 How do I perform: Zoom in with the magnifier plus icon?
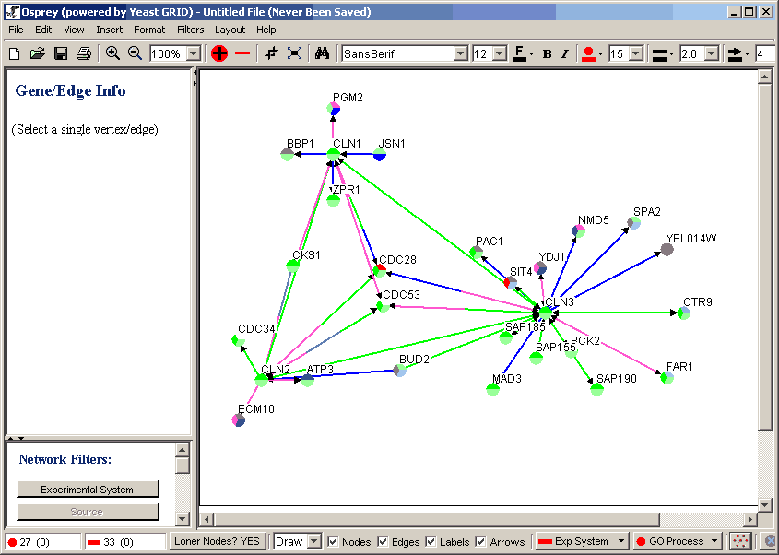(112, 53)
